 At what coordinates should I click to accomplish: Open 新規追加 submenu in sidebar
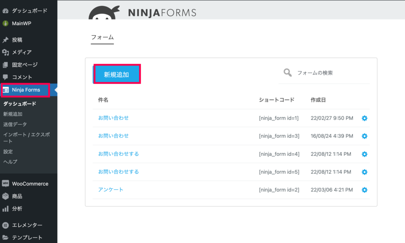point(13,114)
